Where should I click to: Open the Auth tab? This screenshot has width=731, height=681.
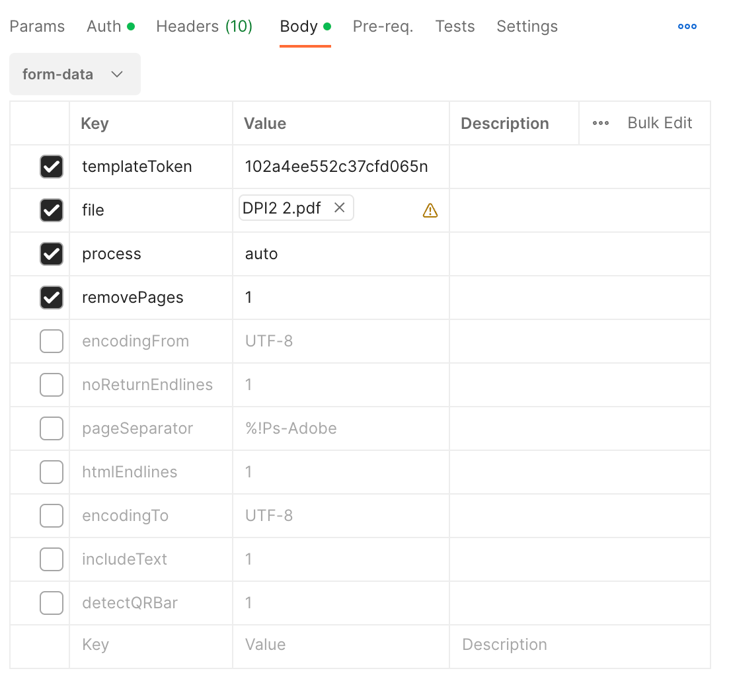point(110,26)
